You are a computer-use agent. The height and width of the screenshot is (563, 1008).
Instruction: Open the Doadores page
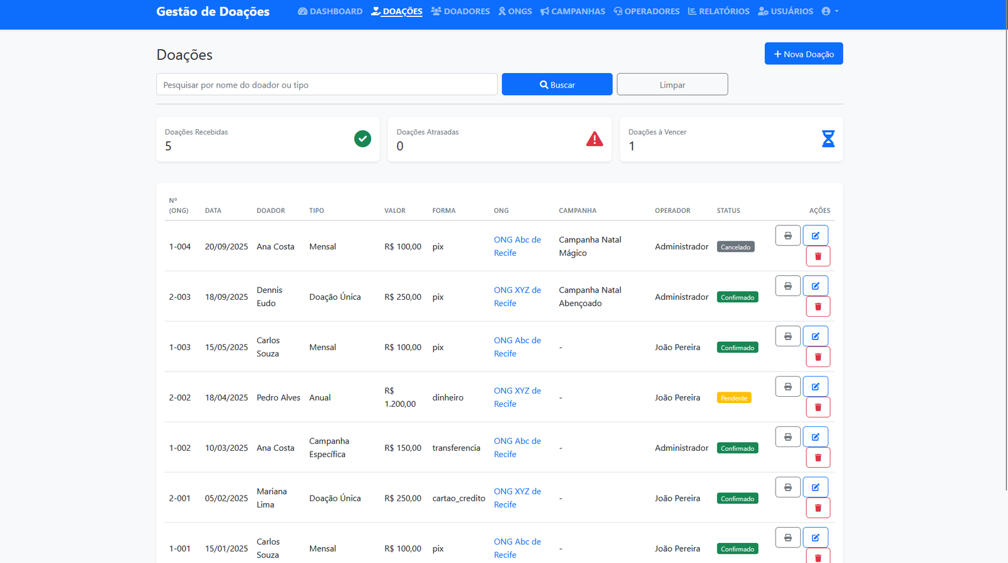point(461,11)
